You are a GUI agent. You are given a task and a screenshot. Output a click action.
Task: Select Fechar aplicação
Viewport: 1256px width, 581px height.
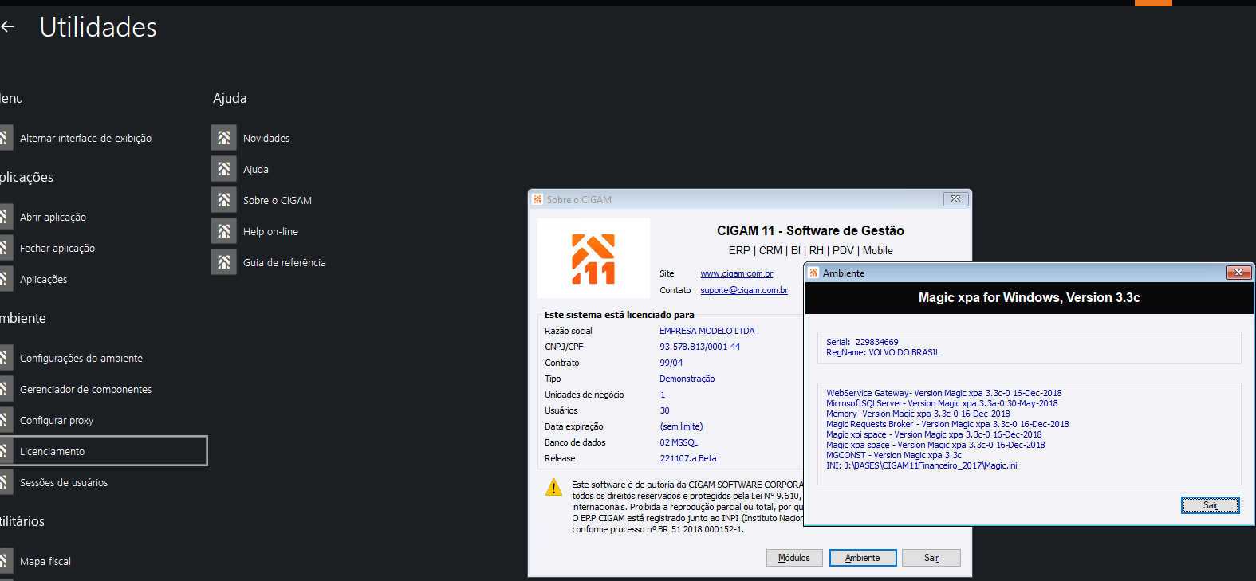[x=57, y=248]
